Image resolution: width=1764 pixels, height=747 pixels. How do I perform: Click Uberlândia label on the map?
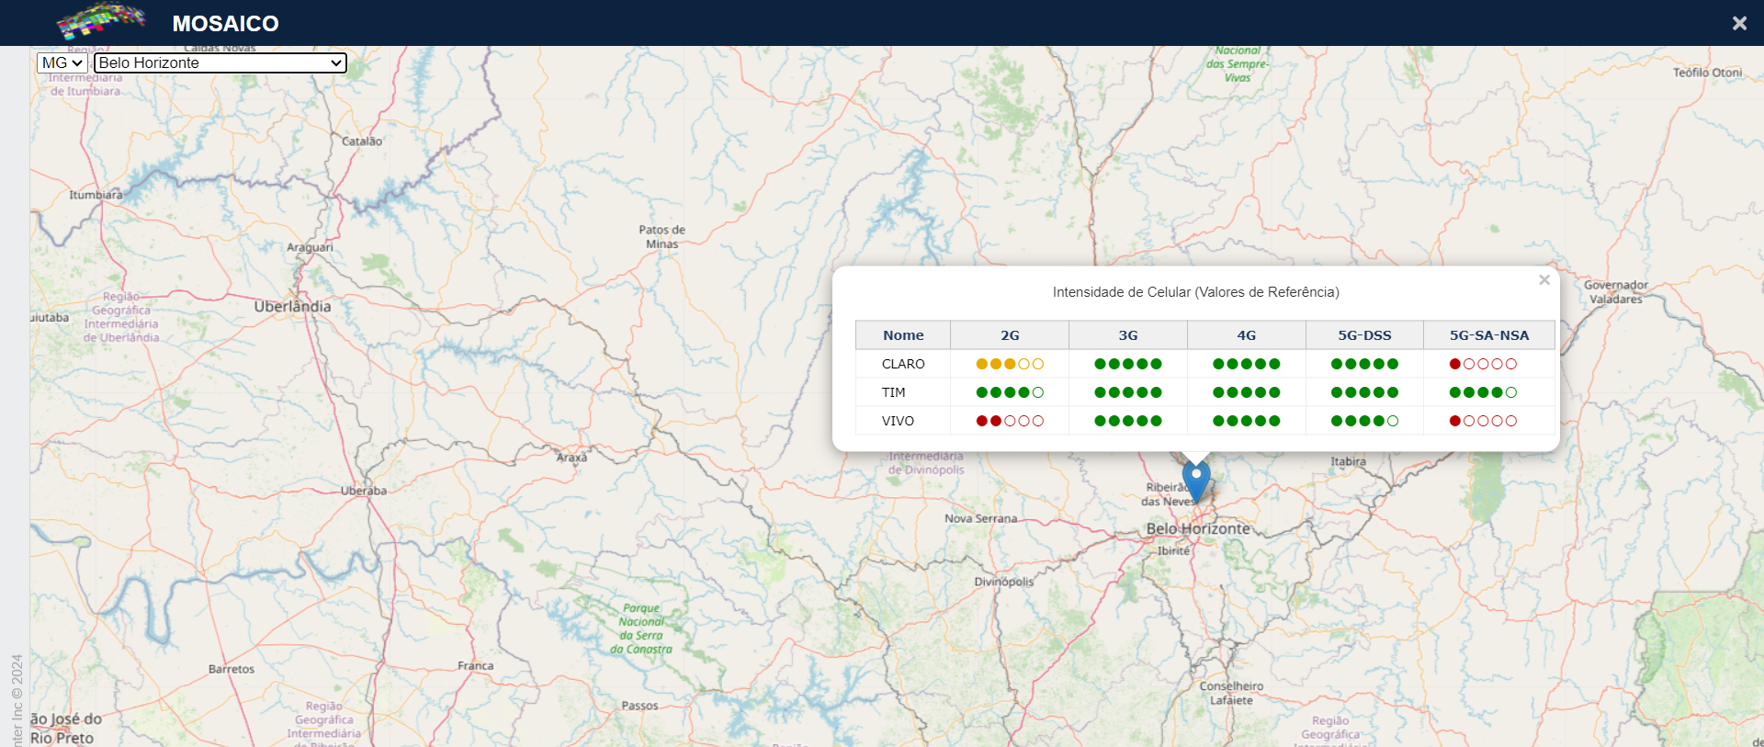pyautogui.click(x=293, y=306)
